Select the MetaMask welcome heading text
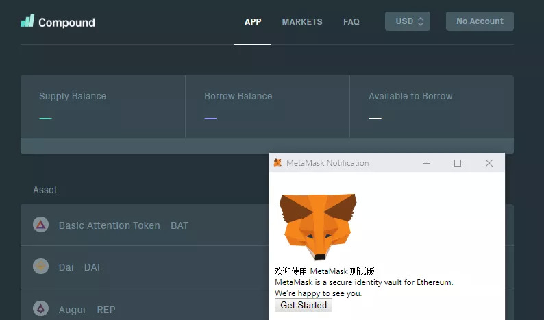The width and height of the screenshot is (544, 320). [x=324, y=271]
